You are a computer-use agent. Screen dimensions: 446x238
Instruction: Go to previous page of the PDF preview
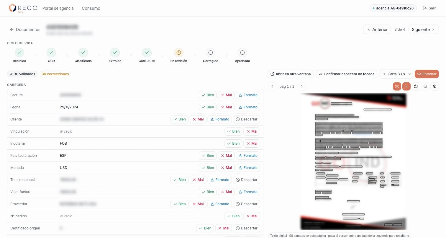272,87
